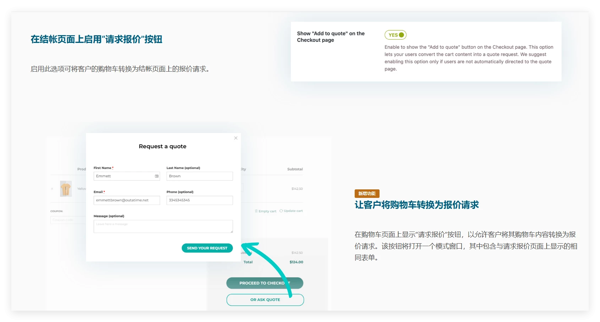This screenshot has height=322, width=600.
Task: Click the refresh icon beside Update cart
Action: [x=281, y=211]
